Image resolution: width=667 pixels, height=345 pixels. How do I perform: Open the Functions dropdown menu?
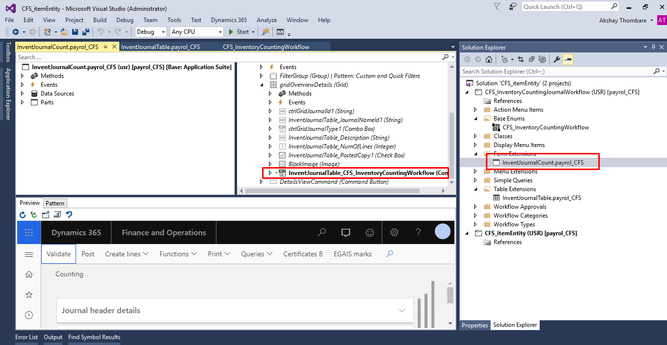click(178, 254)
